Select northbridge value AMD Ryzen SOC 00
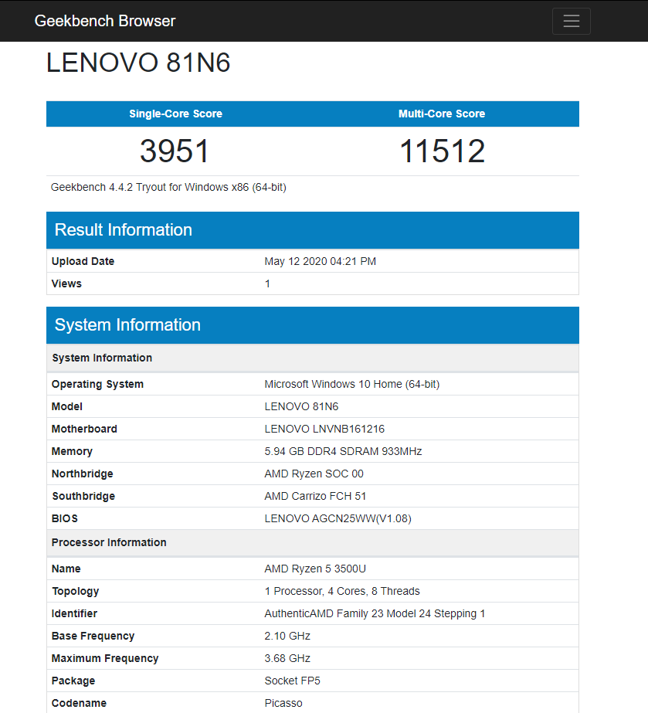648x713 pixels. click(314, 474)
